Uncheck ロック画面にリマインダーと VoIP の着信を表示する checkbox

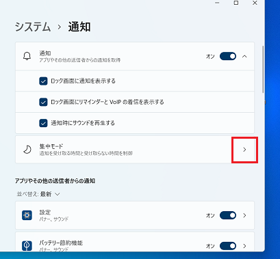pyautogui.click(x=43, y=102)
